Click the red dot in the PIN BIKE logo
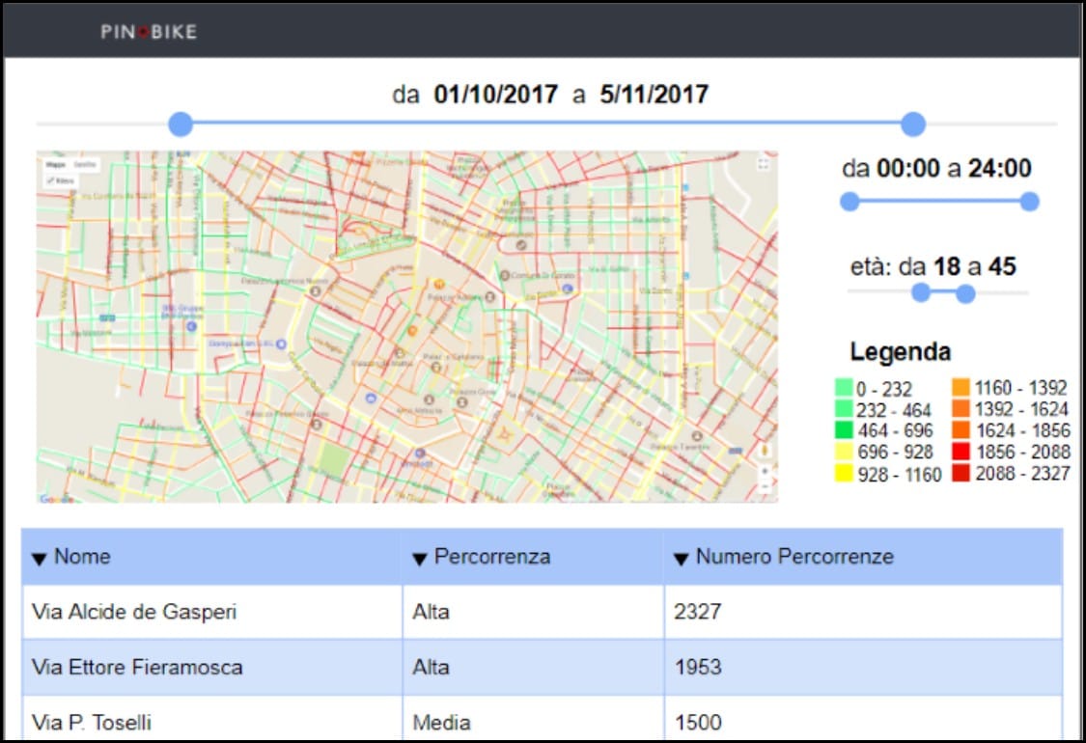 pyautogui.click(x=142, y=30)
